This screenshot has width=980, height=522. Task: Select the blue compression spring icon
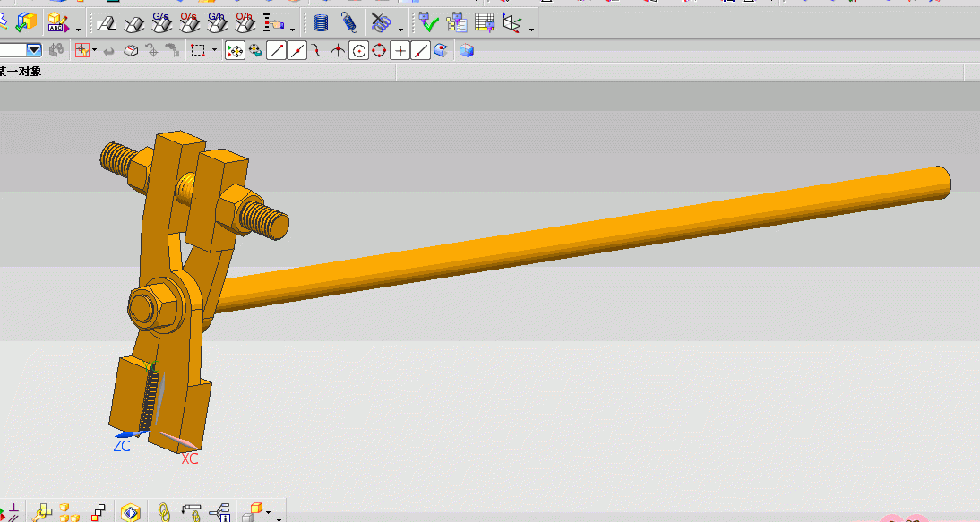[321, 23]
